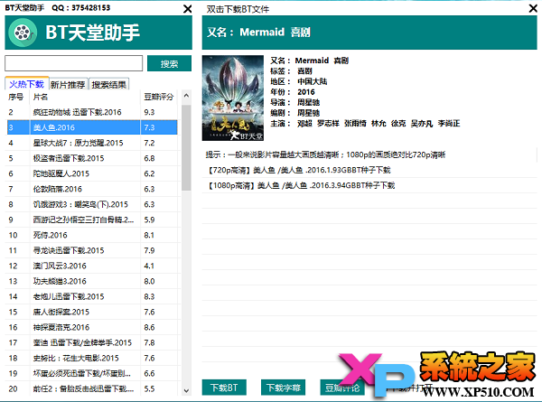Screen dimensions: 542x402
Task: Select row 极盗者迅雷下载.2015
Action: (93, 158)
